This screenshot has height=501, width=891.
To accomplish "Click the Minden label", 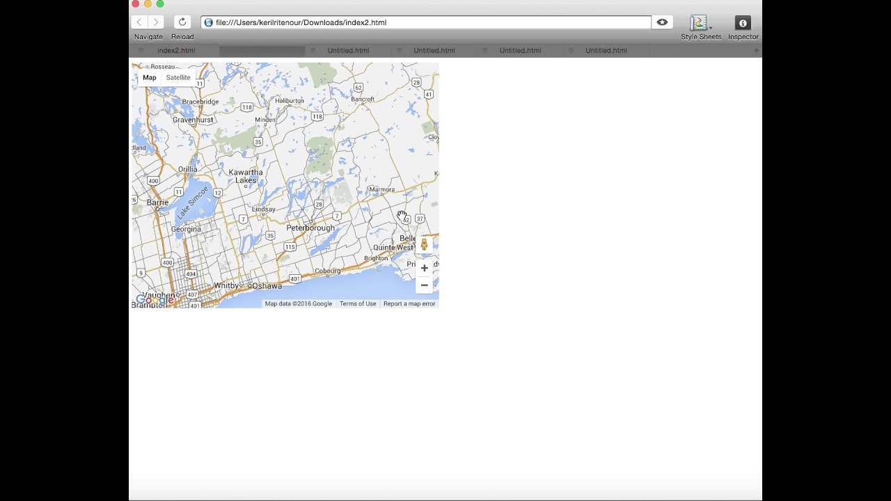I will click(x=265, y=119).
